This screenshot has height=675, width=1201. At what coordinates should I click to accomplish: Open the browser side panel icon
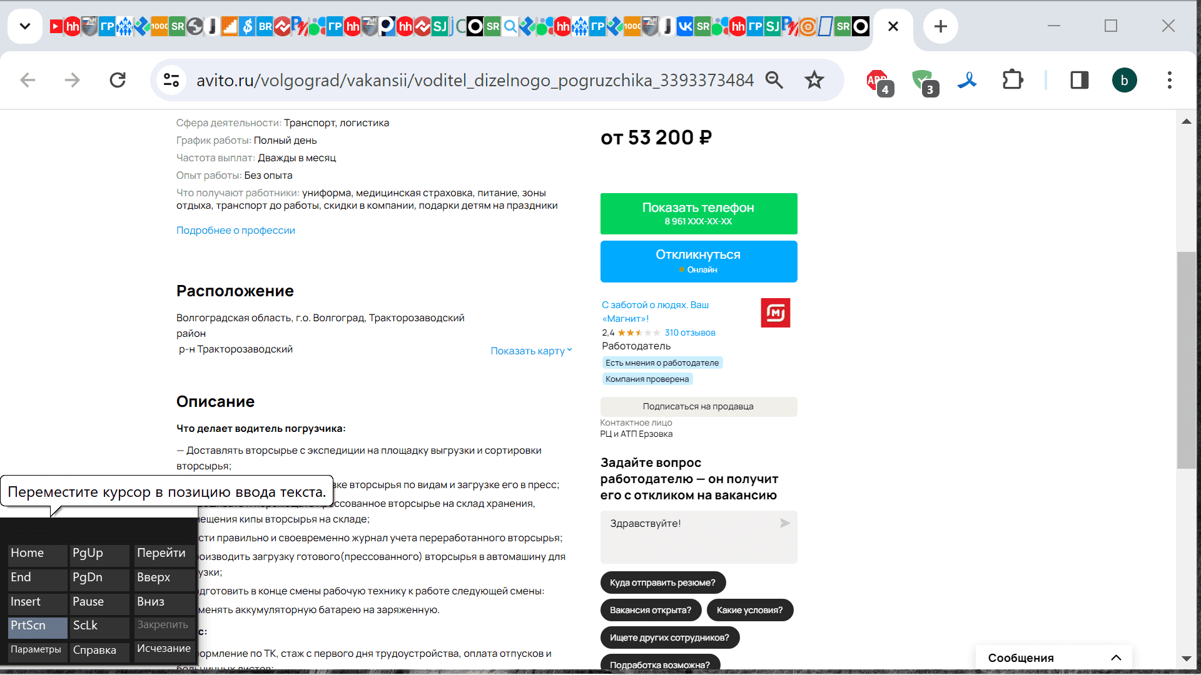1079,80
